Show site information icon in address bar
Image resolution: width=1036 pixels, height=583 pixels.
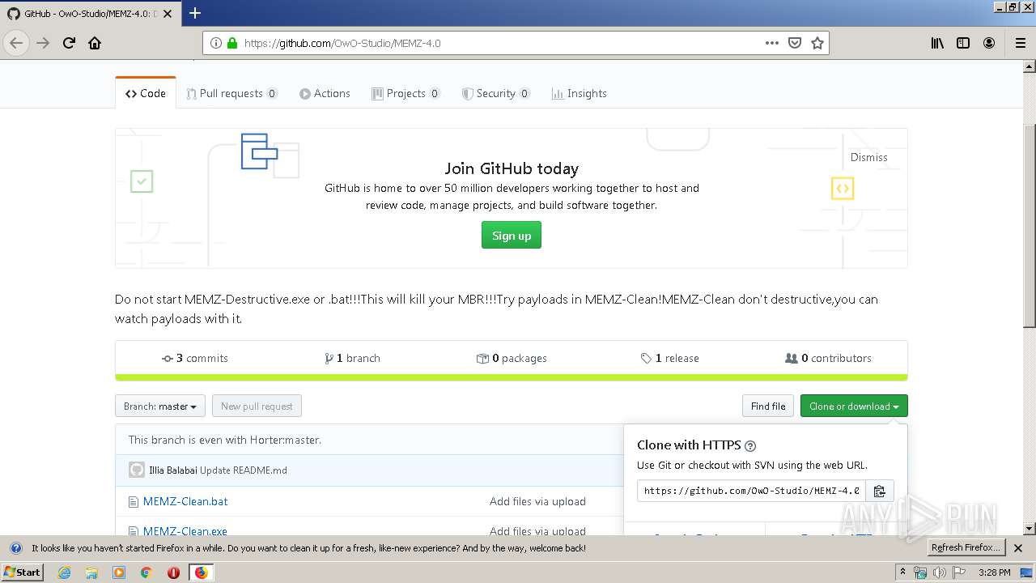(x=216, y=43)
